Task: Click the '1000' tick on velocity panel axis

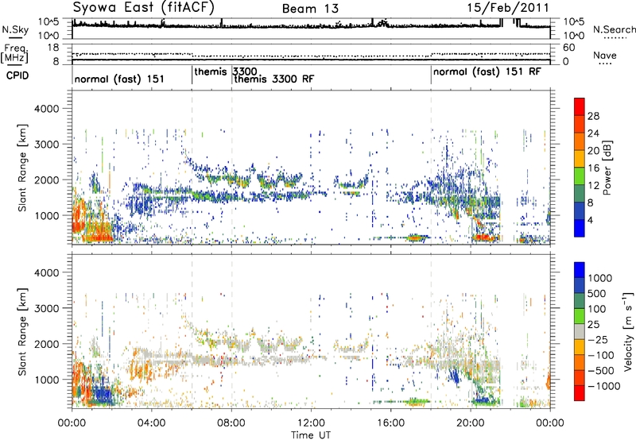Action: (46, 379)
